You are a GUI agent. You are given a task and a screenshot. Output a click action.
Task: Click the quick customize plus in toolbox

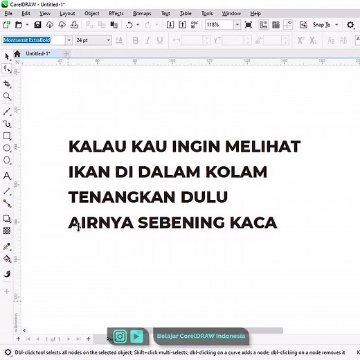click(x=7, y=291)
